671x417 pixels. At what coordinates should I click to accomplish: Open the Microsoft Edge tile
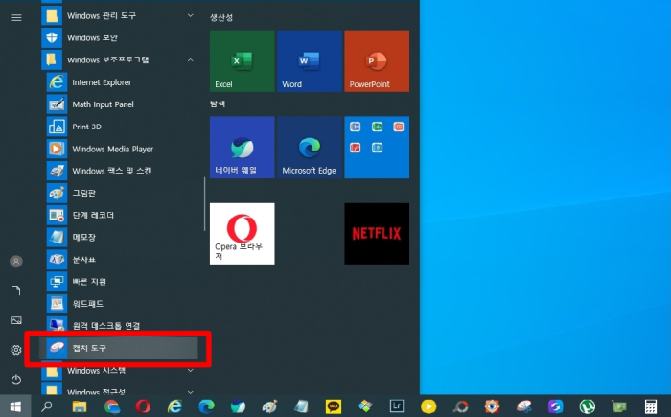point(310,148)
